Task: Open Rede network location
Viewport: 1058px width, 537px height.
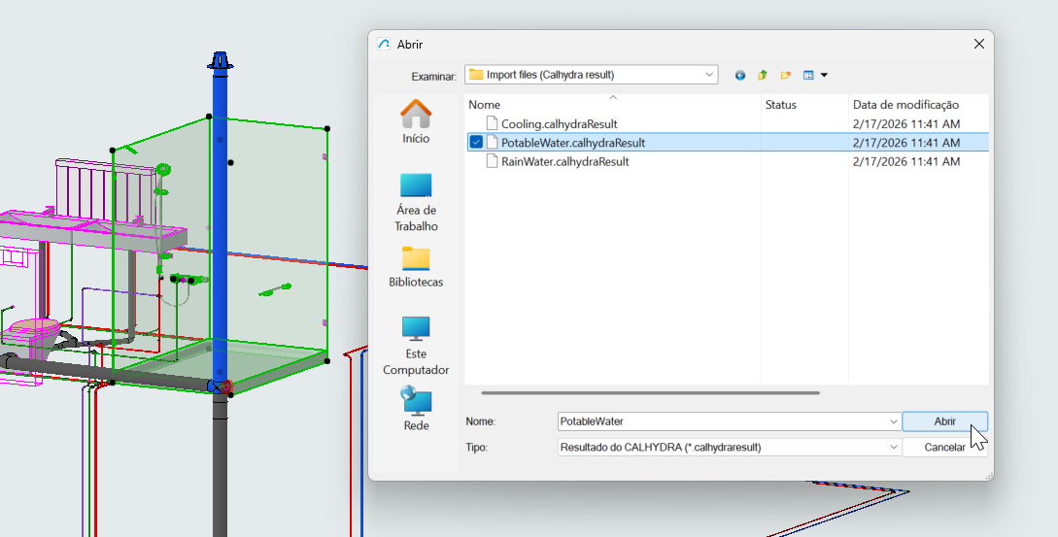Action: pos(416,408)
